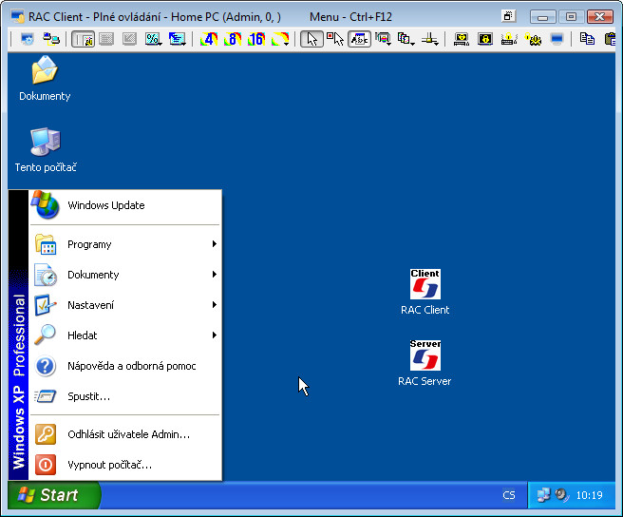Open the Dokumenty desktop folder icon
The image size is (623, 517).
pos(45,78)
